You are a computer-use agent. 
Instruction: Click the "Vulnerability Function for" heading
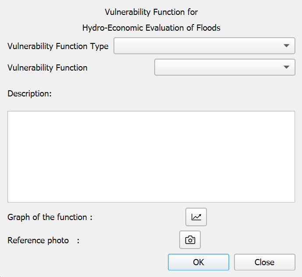point(151,12)
